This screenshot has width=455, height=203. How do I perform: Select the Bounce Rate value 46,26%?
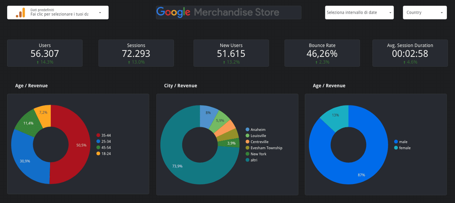click(x=322, y=54)
